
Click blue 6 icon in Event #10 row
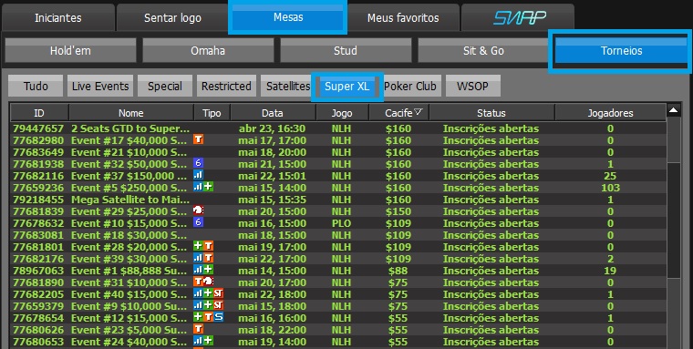coord(199,222)
